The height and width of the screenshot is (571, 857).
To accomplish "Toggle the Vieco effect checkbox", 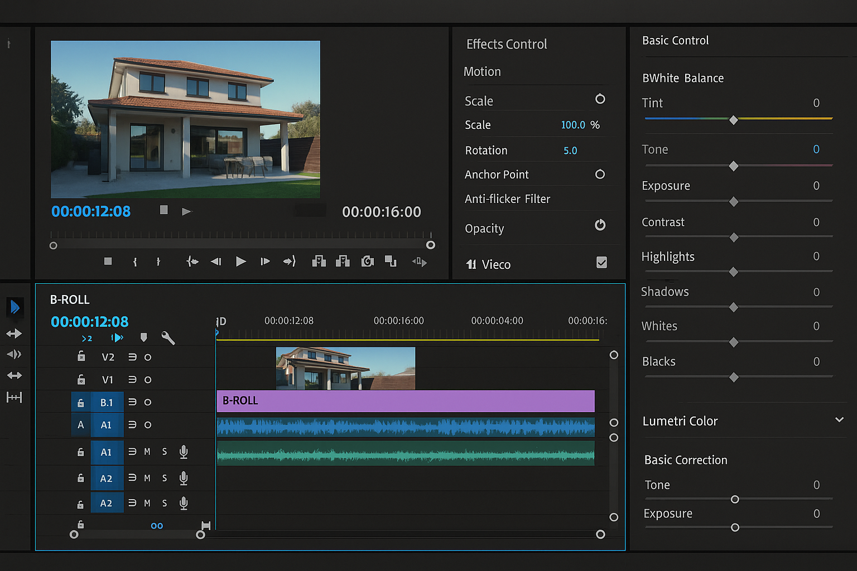I will tap(601, 263).
